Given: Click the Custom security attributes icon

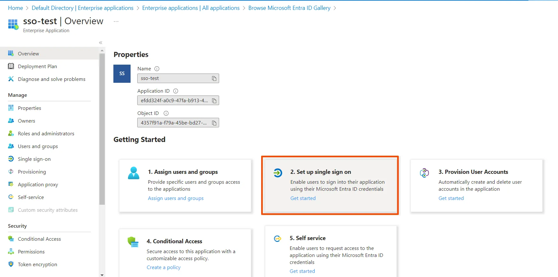Looking at the screenshot, I should (x=11, y=210).
